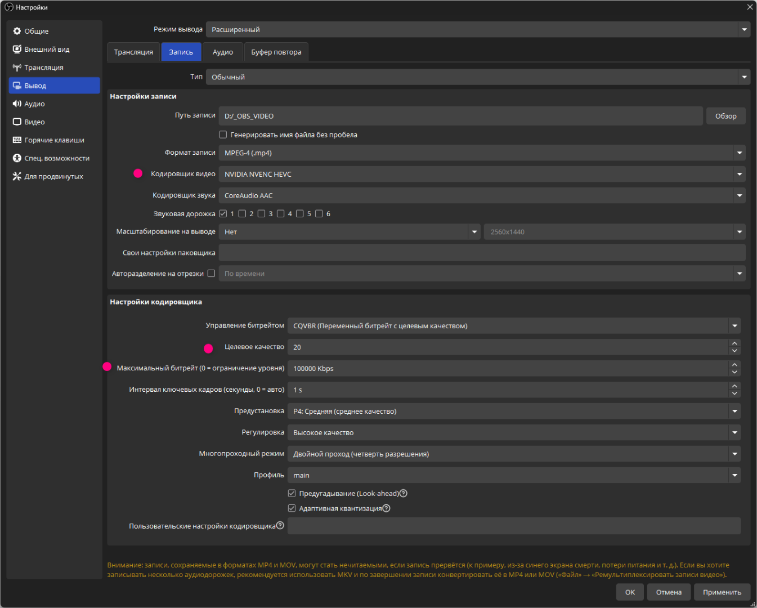Click the Трансляция antenna icon in sidebar
The width and height of the screenshot is (757, 608).
(17, 68)
